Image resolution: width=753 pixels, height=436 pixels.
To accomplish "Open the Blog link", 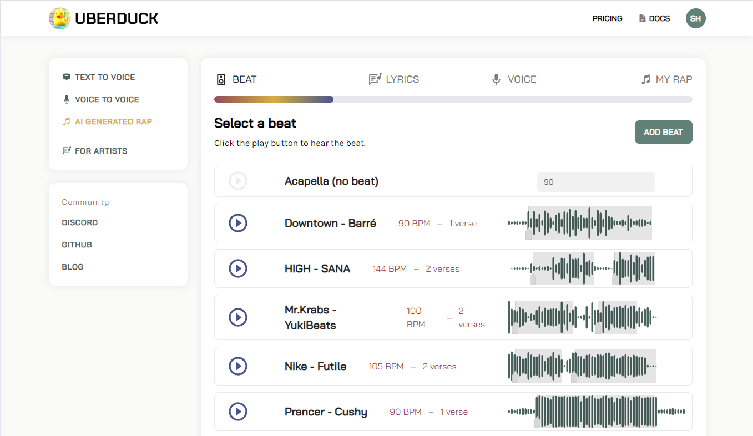I will point(73,267).
